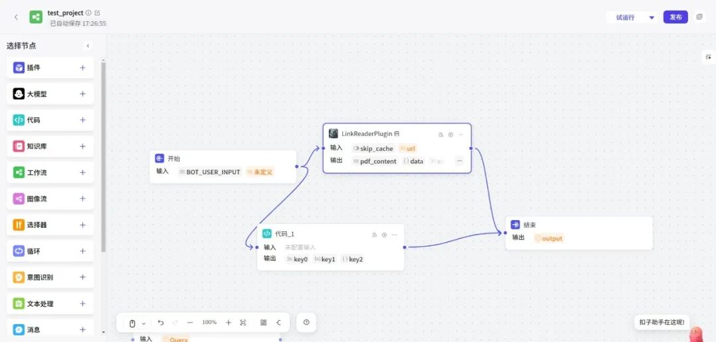Select the 工作流 workflow node icon

19,172
